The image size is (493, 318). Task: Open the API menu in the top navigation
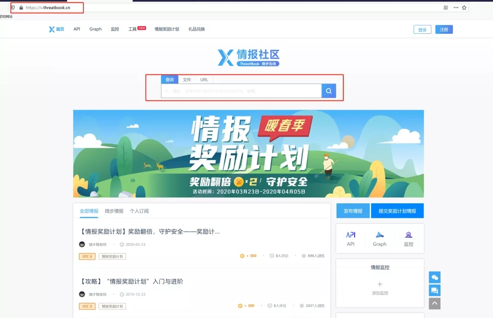(x=77, y=29)
